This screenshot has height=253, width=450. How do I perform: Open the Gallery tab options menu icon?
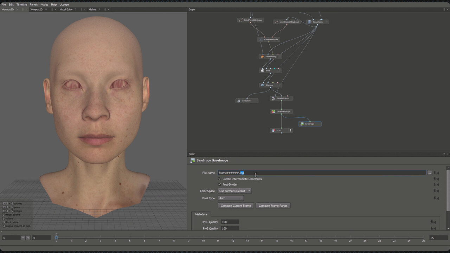click(105, 9)
